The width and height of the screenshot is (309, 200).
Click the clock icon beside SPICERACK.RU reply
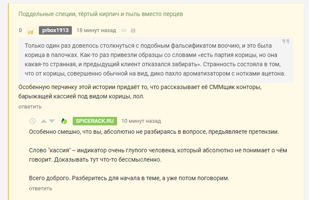(x=32, y=121)
